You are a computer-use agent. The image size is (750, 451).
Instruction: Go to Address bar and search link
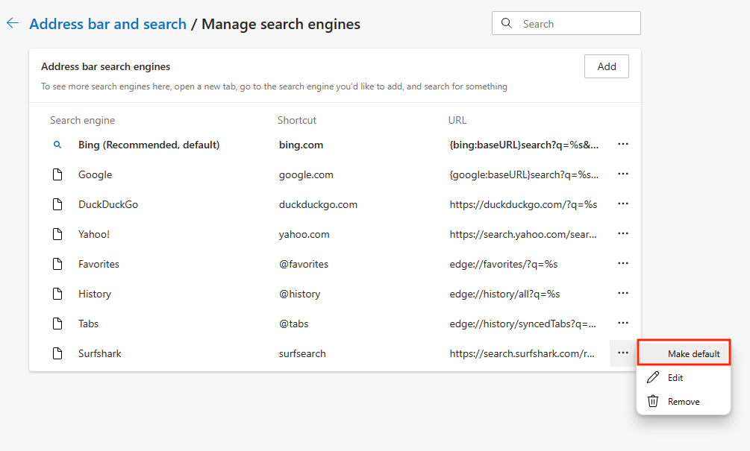click(107, 24)
